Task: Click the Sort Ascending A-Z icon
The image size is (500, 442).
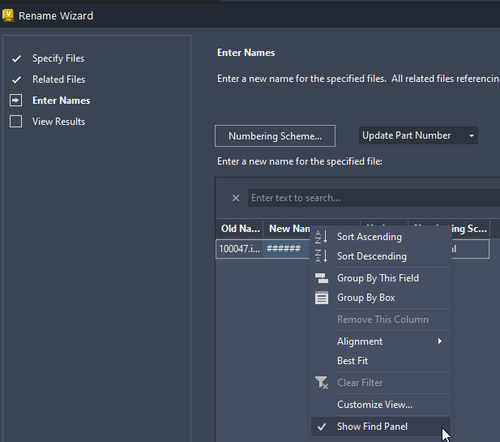Action: click(321, 237)
